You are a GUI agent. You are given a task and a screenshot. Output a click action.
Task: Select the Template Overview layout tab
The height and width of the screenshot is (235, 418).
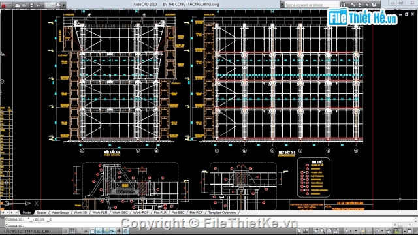(x=222, y=213)
